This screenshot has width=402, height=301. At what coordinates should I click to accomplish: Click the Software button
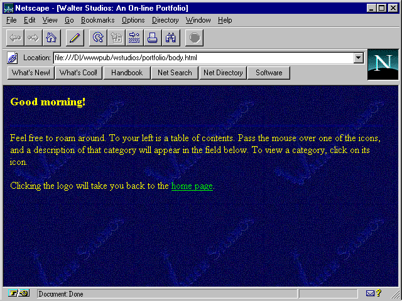click(x=269, y=73)
